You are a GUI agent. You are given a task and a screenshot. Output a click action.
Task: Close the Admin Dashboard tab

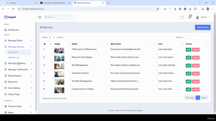[103, 3]
